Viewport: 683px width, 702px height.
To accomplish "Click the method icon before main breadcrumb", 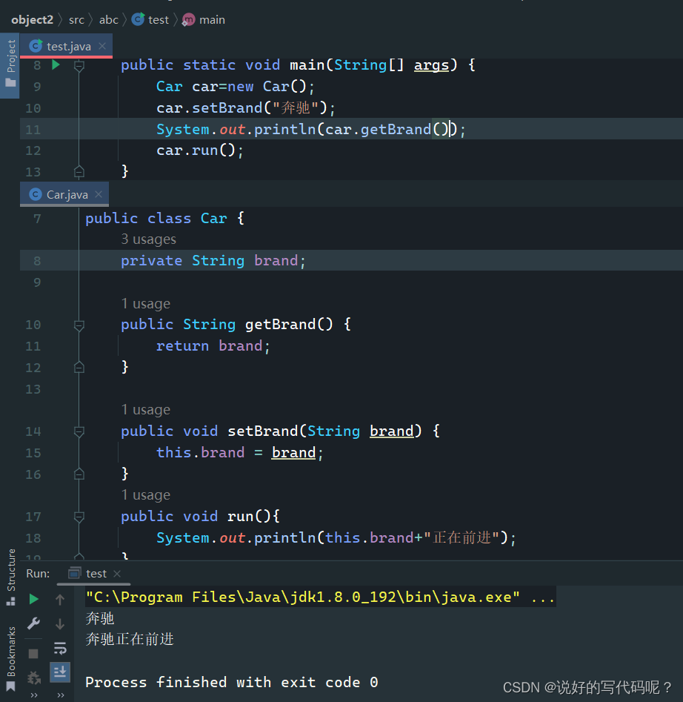I will pos(188,20).
